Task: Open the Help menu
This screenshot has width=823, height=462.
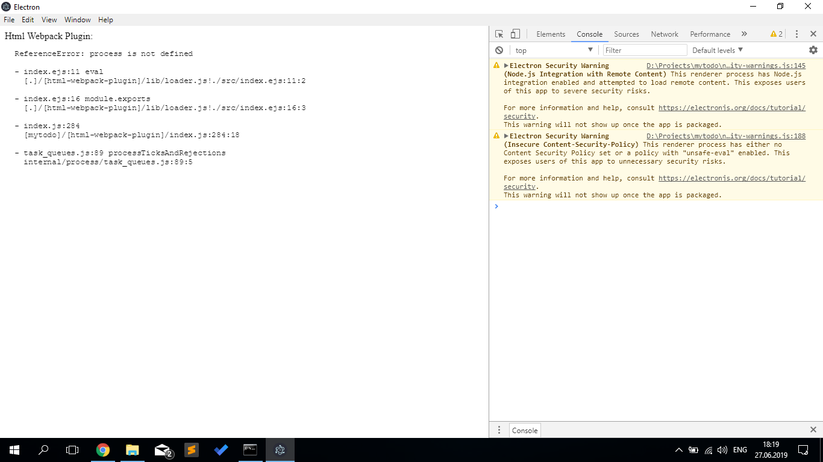Action: click(105, 20)
